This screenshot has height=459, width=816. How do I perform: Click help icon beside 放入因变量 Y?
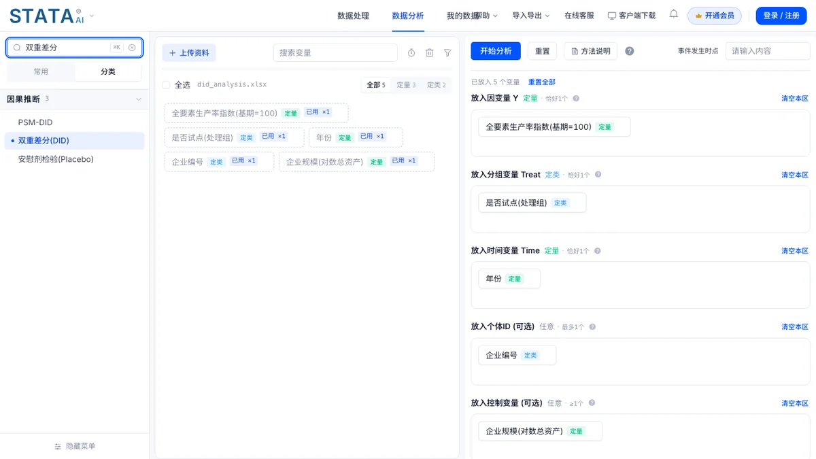click(576, 99)
